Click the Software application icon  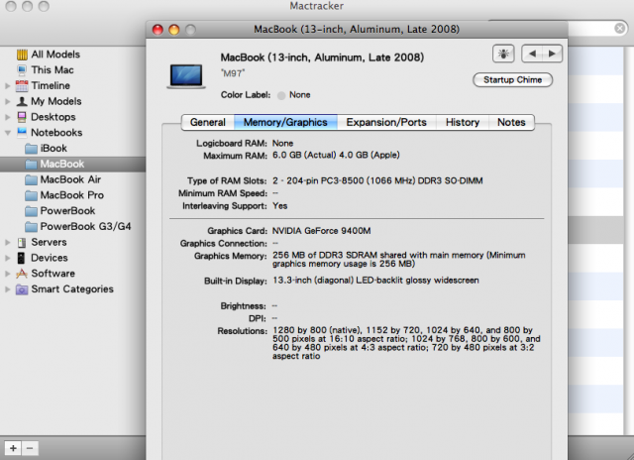(x=22, y=274)
